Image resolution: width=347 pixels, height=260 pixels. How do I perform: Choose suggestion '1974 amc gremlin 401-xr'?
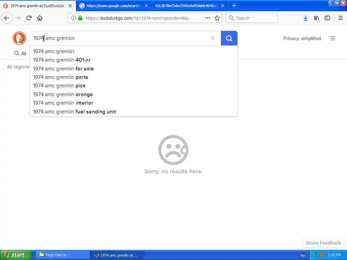click(x=134, y=60)
